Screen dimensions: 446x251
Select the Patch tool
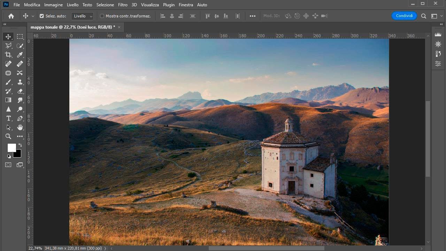(8, 73)
